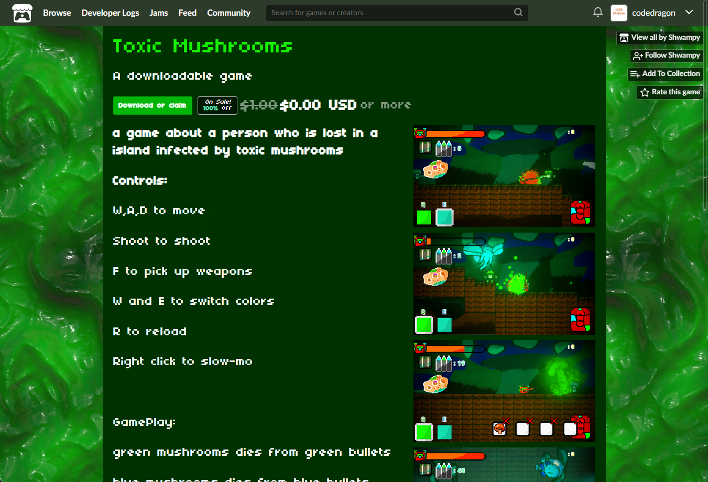View all games by Shwampy

pyautogui.click(x=660, y=38)
